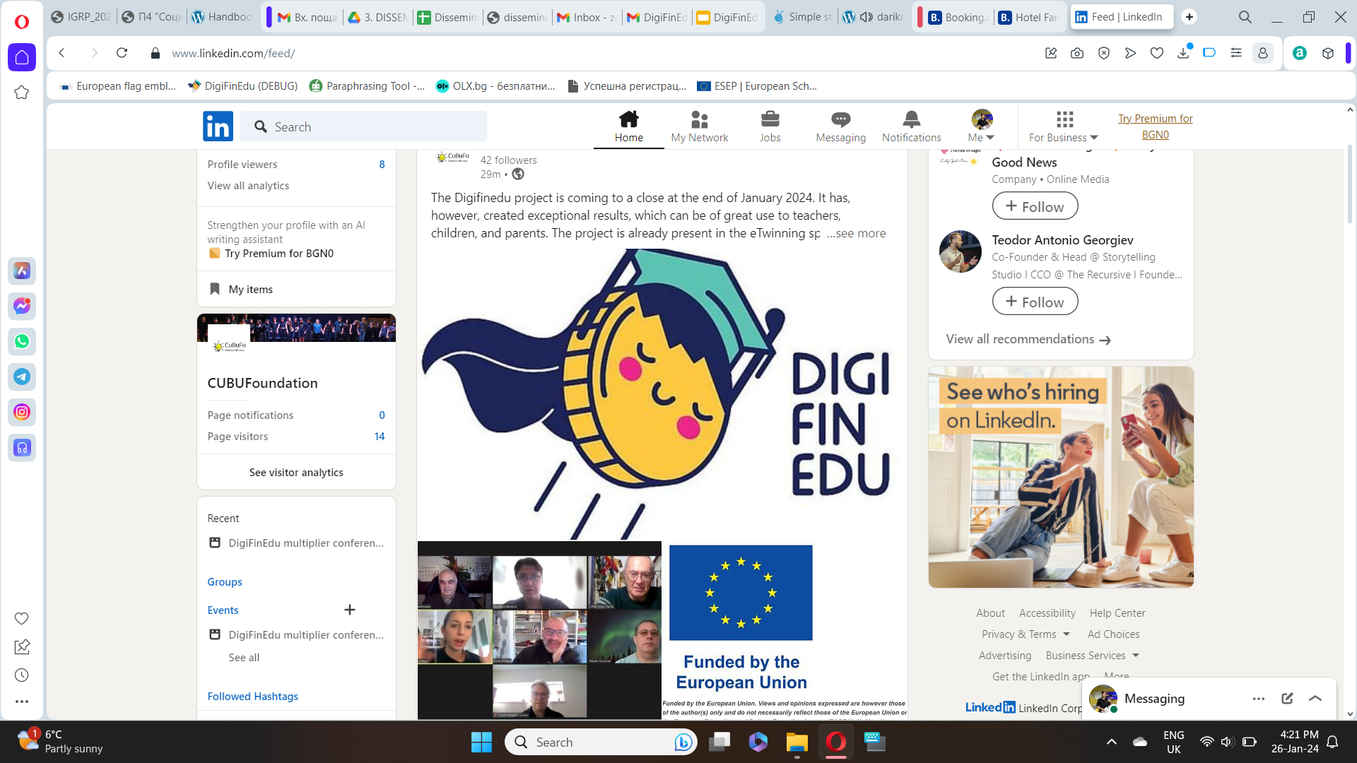Click the Windows taskbar Search box
Image resolution: width=1357 pixels, height=763 pixels.
(x=601, y=742)
